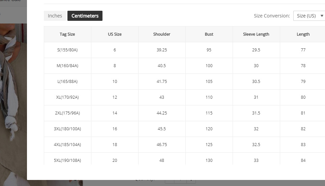325x186 pixels.
Task: Click the Shoulder column header
Action: pos(162,34)
